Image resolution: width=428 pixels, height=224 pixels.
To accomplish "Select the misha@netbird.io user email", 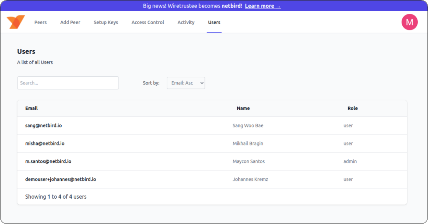I will pyautogui.click(x=45, y=144).
